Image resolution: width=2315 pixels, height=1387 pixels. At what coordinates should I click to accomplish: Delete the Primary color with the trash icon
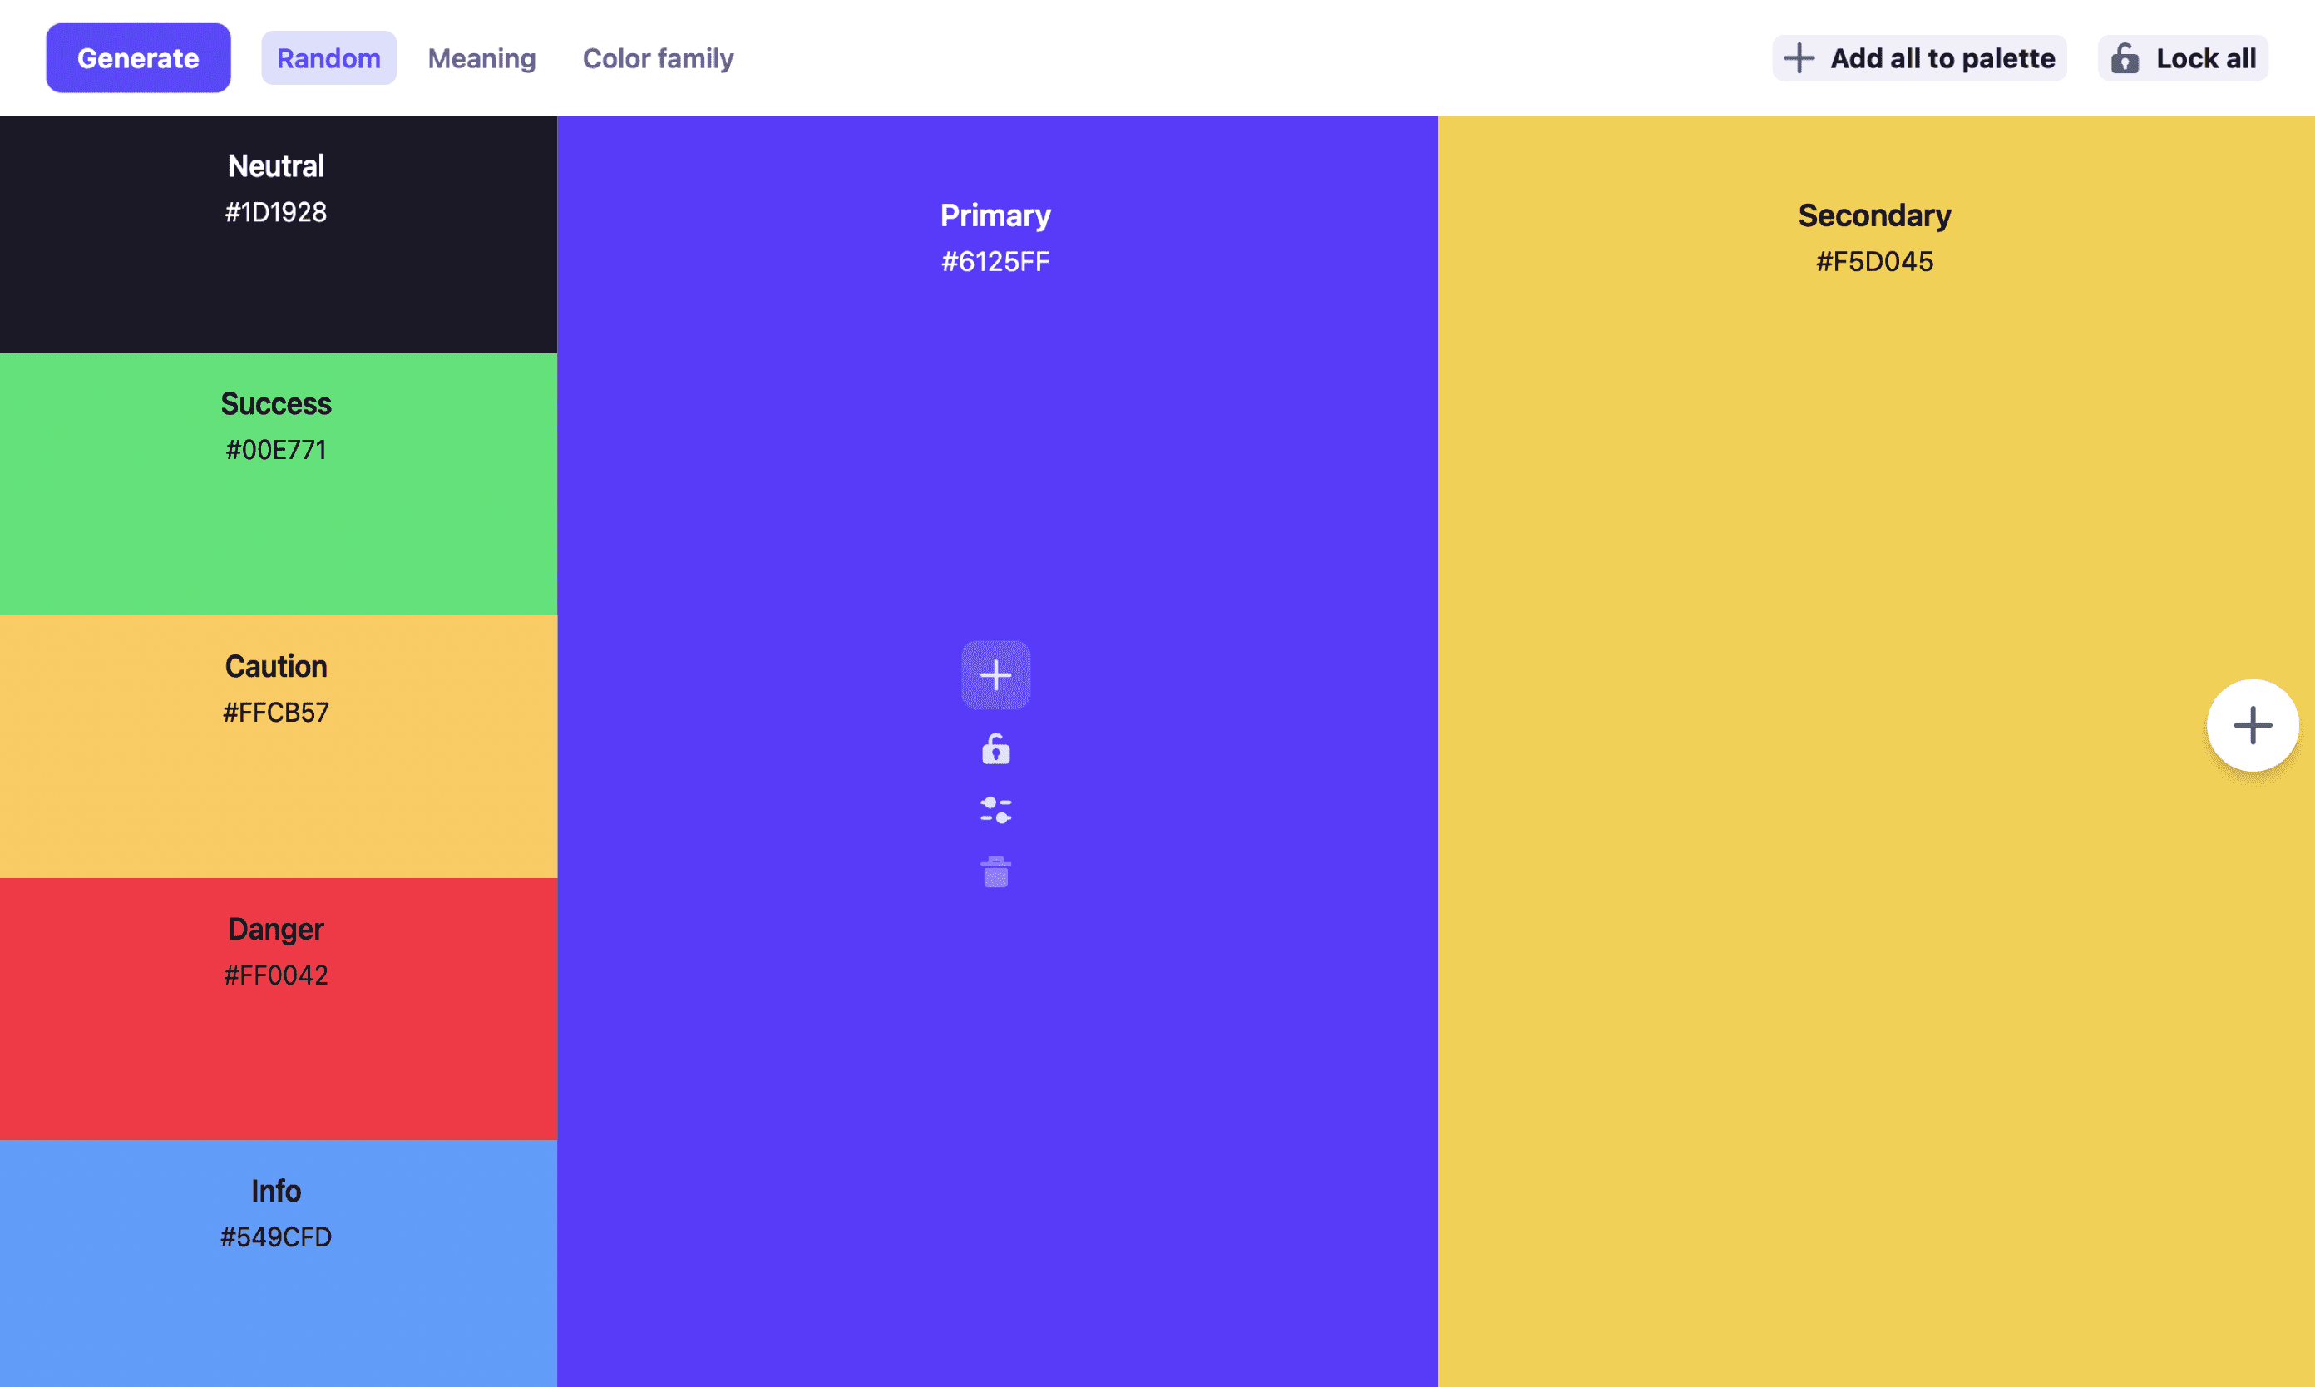pos(995,871)
